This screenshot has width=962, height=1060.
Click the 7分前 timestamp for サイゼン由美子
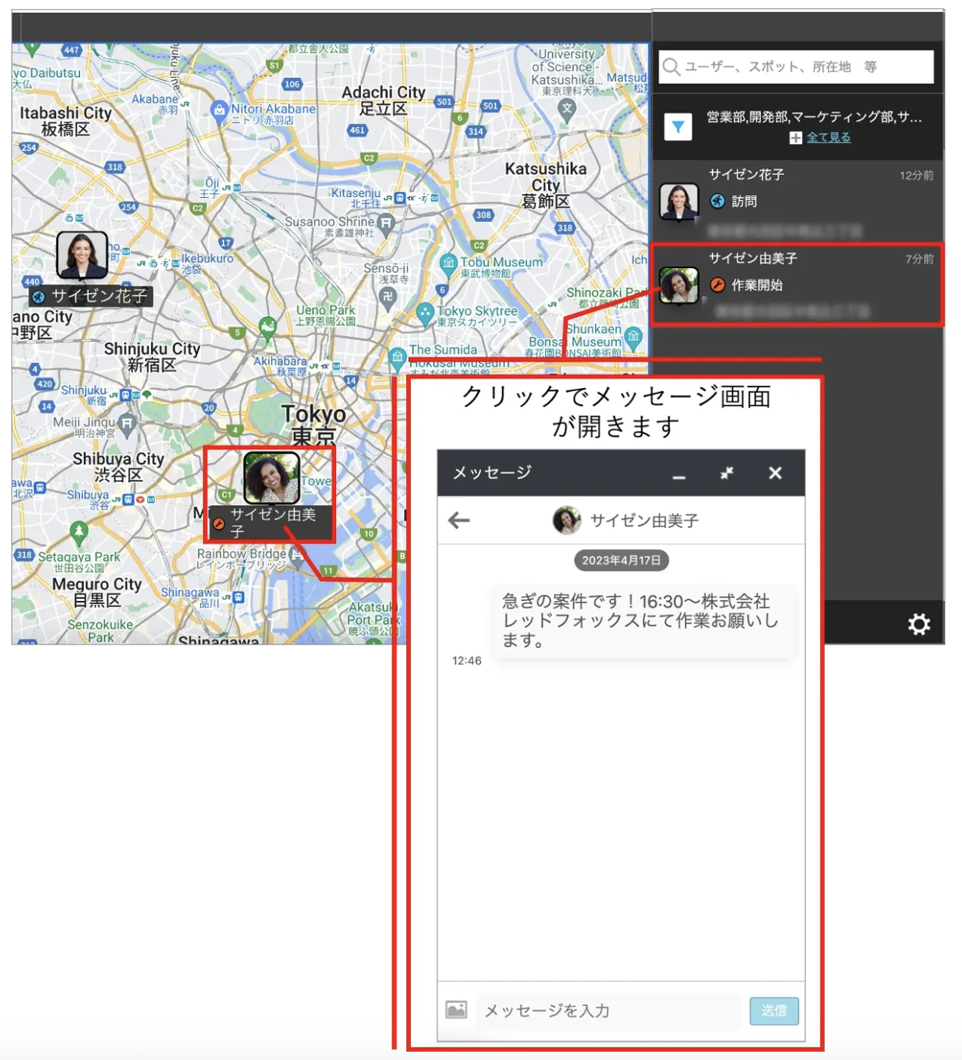point(919,259)
